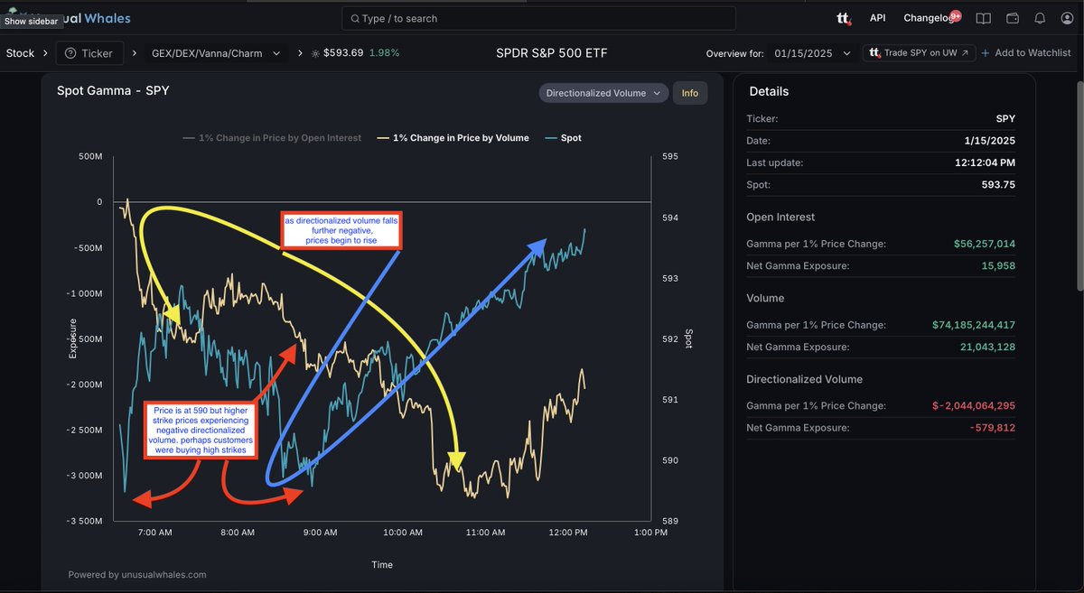
Task: Click the Info button on Spot Gamma chart
Action: pyautogui.click(x=690, y=93)
